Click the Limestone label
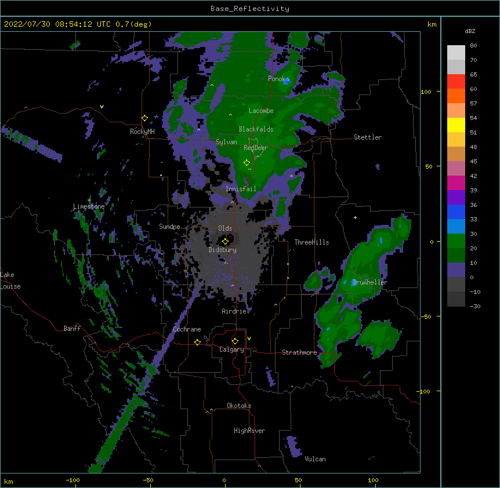 [x=89, y=206]
